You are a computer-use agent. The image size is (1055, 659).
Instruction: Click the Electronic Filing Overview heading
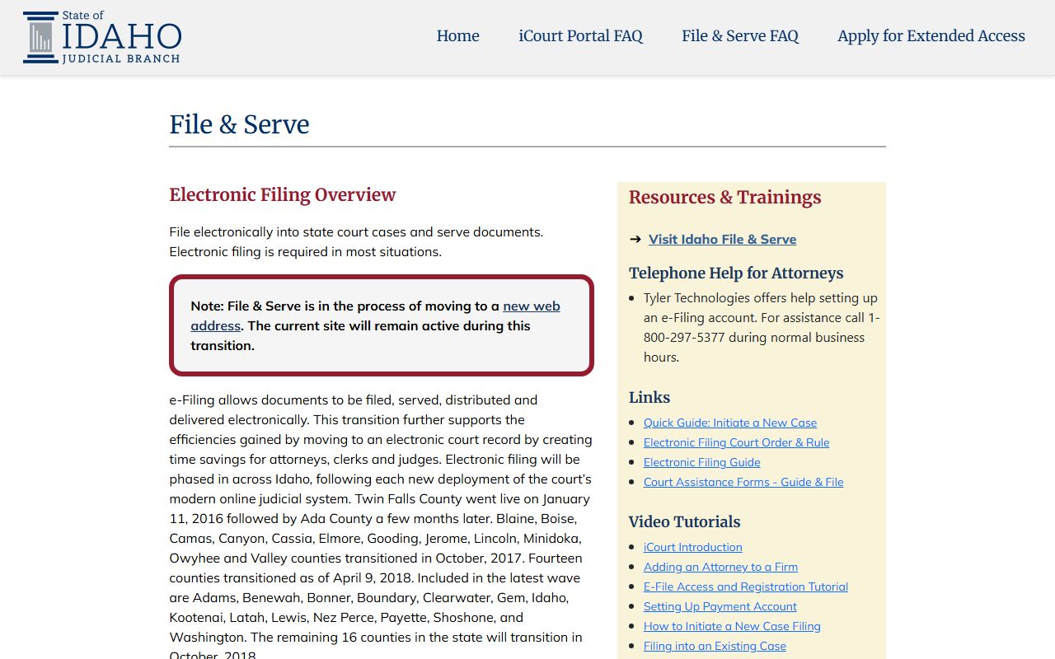pos(282,194)
